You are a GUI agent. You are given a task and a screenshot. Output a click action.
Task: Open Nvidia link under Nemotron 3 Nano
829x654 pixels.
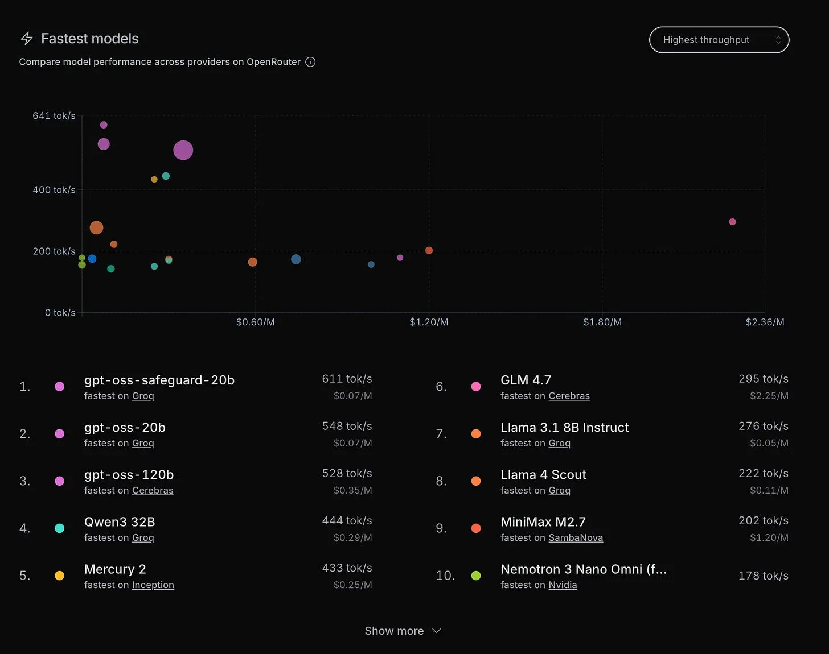(x=563, y=585)
